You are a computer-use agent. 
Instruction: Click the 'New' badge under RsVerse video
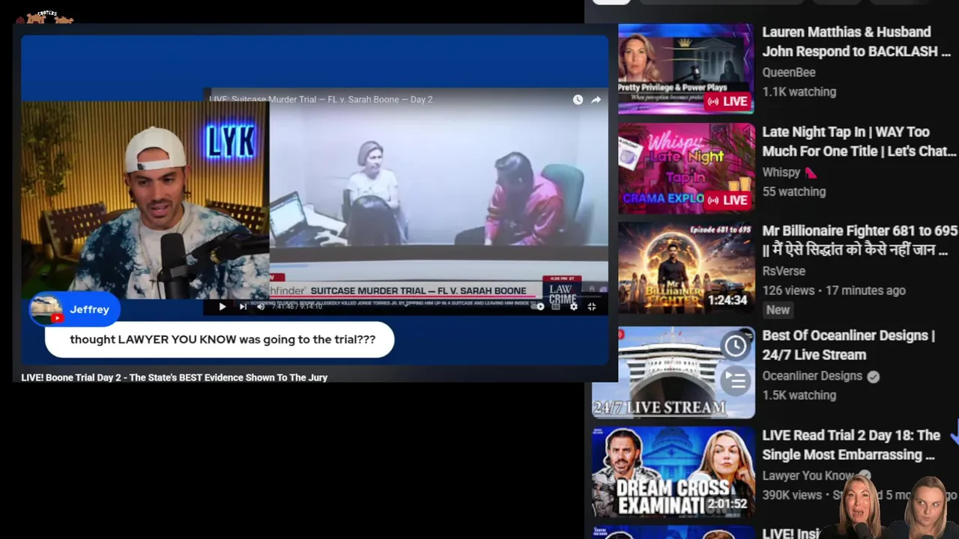pos(778,310)
